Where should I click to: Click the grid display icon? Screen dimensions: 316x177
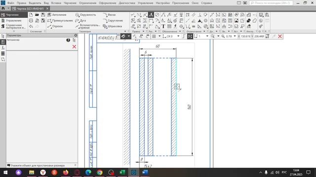pos(154,36)
